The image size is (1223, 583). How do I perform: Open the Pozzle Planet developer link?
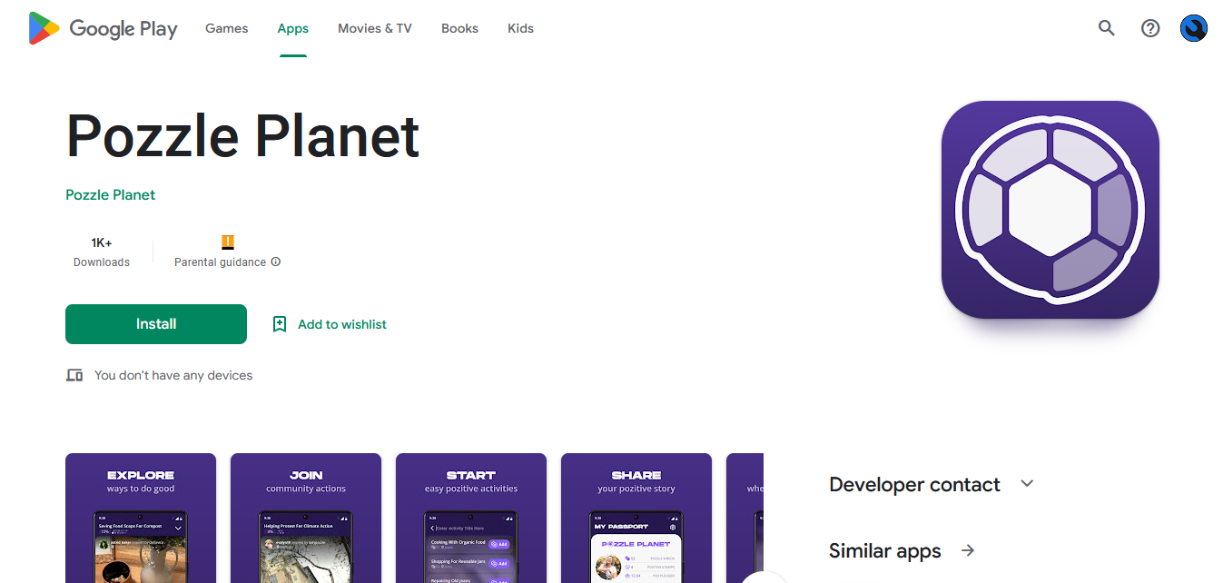[x=110, y=195]
